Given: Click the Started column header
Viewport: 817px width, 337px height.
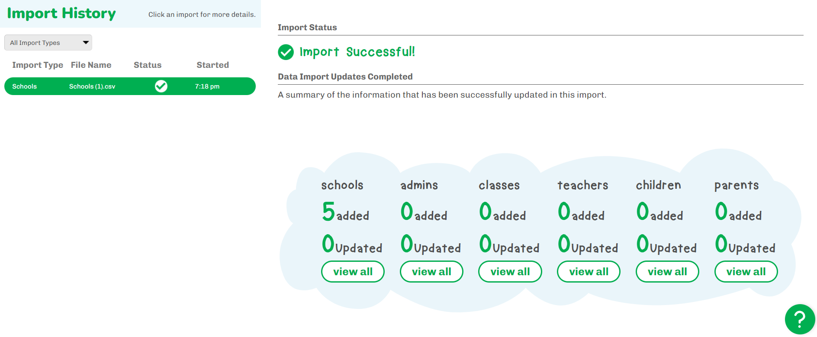Looking at the screenshot, I should click(x=212, y=65).
